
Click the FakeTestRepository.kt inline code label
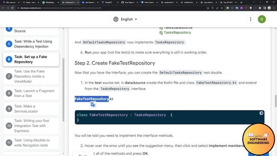[216, 83]
